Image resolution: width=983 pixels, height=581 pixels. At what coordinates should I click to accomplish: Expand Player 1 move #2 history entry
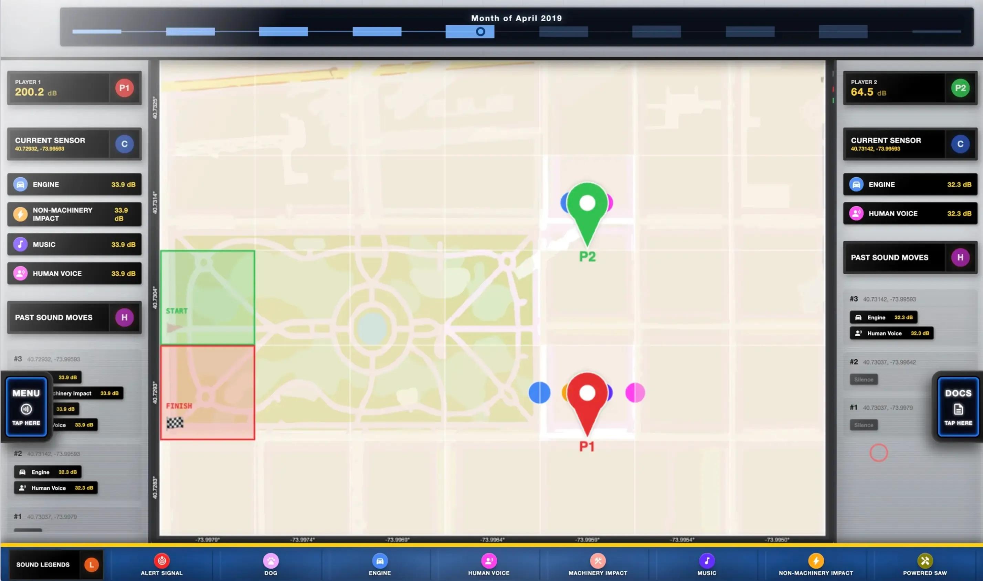point(47,454)
